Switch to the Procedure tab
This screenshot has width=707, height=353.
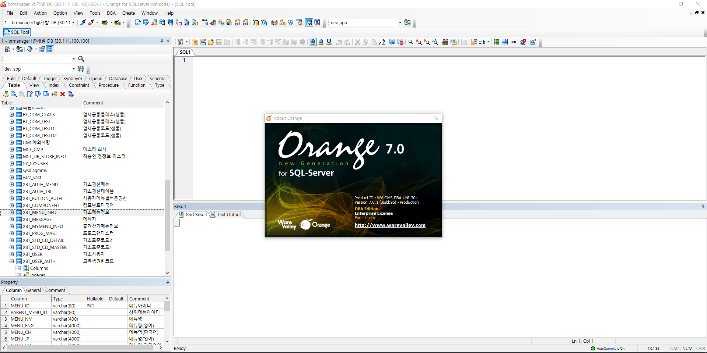109,85
